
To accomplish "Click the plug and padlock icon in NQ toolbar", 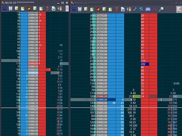I will (x=60, y=8).
